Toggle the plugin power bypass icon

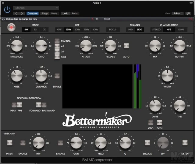point(7,10)
